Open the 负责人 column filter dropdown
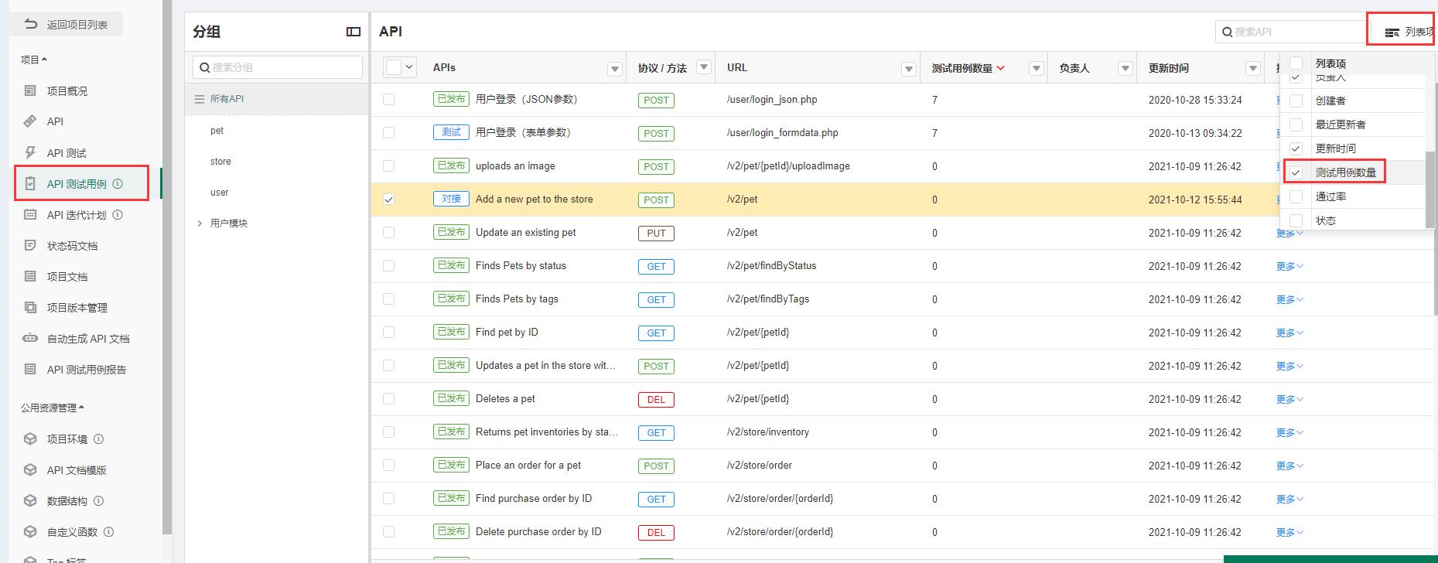 (1125, 69)
